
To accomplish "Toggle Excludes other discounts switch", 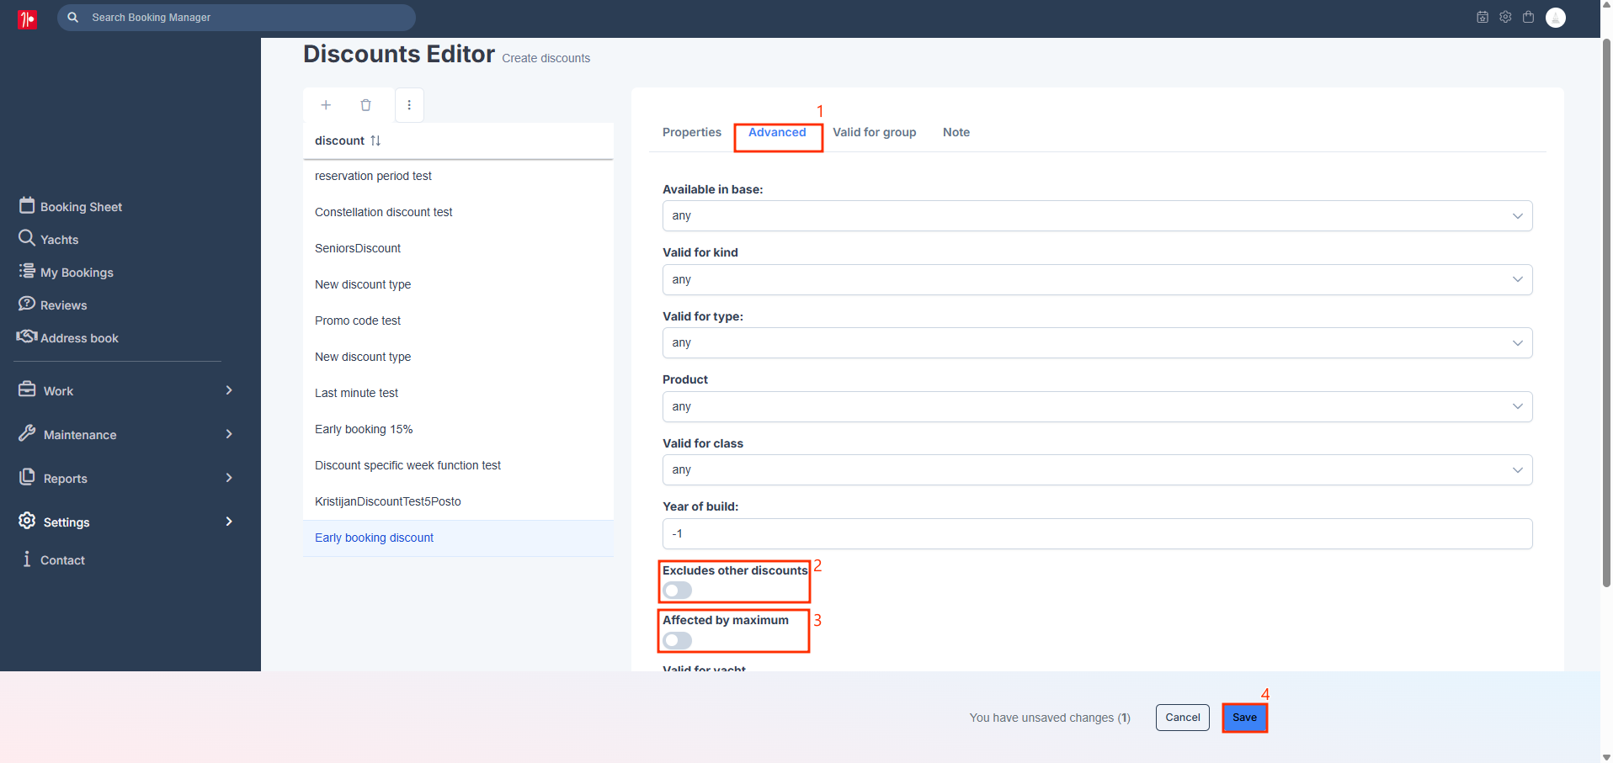I will tap(678, 591).
